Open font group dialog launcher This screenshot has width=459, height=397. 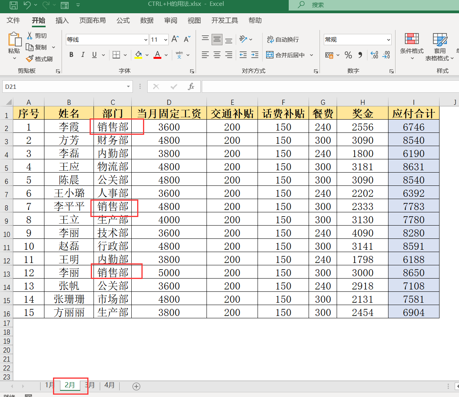(x=192, y=71)
